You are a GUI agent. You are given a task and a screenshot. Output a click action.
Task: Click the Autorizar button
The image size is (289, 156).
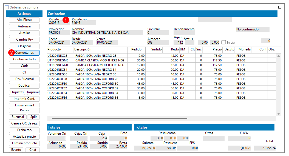coord(24,26)
